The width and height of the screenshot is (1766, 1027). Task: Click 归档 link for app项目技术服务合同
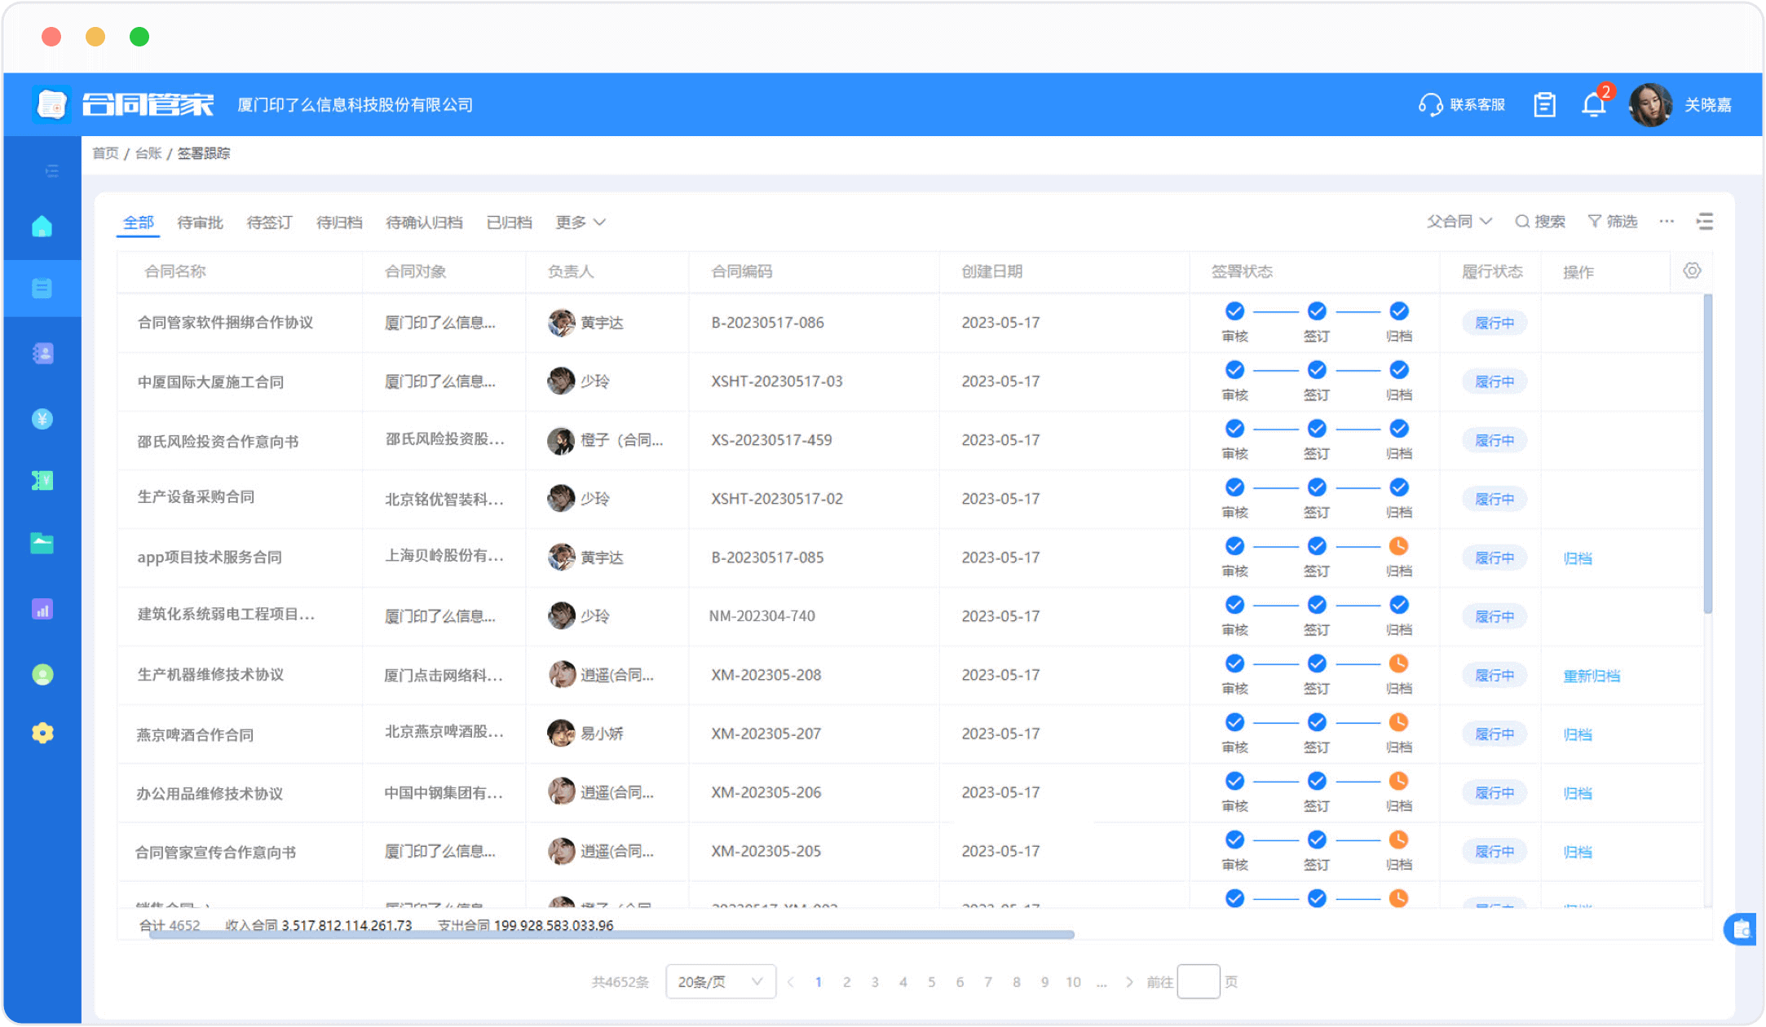pyautogui.click(x=1578, y=558)
